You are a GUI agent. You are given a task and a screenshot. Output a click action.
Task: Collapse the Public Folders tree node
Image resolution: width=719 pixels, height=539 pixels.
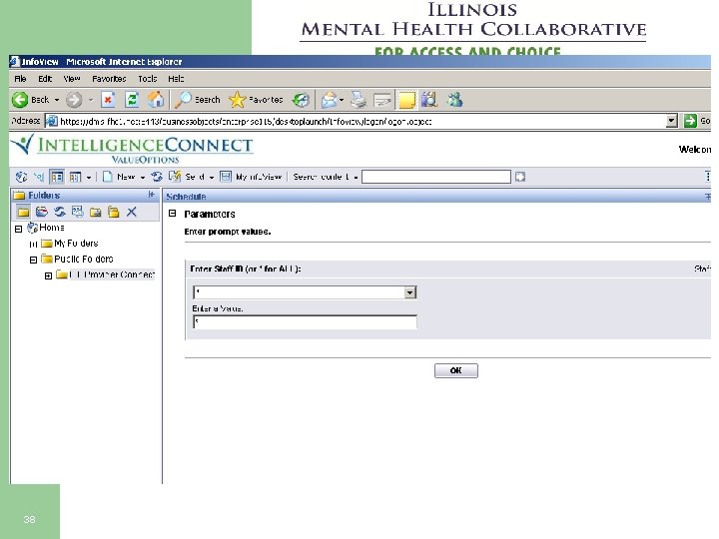click(x=33, y=260)
